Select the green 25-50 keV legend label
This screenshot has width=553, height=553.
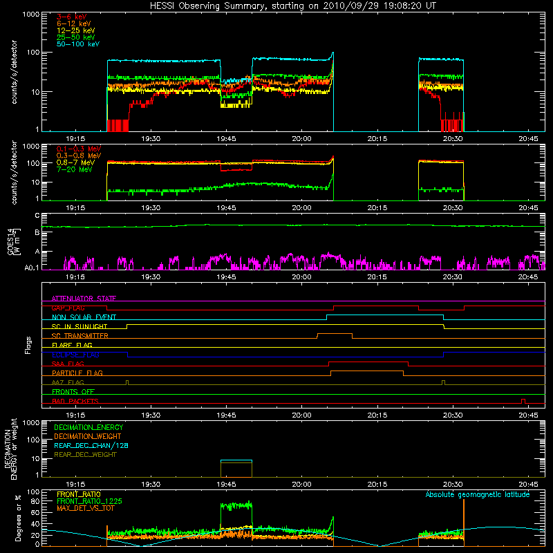tap(76, 37)
